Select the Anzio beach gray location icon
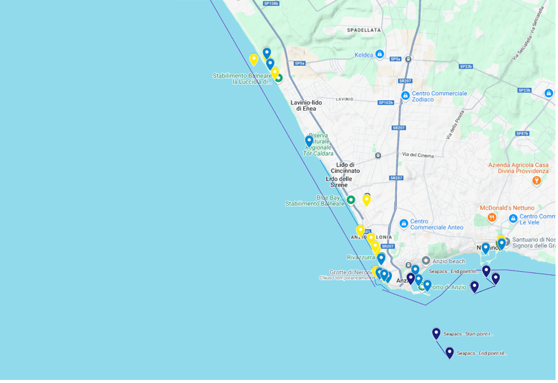The width and height of the screenshot is (558, 383). [426, 261]
